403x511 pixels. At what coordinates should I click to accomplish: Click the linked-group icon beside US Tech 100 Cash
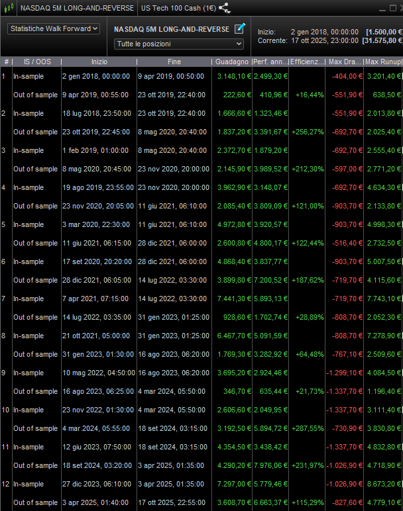coord(225,9)
